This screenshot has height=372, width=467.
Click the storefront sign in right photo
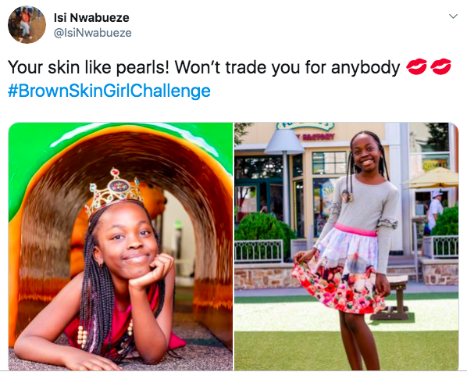tap(305, 127)
